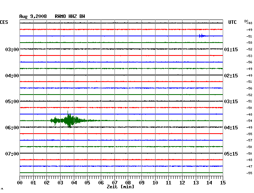Click the 04:15 UTC time label

(x=231, y=128)
